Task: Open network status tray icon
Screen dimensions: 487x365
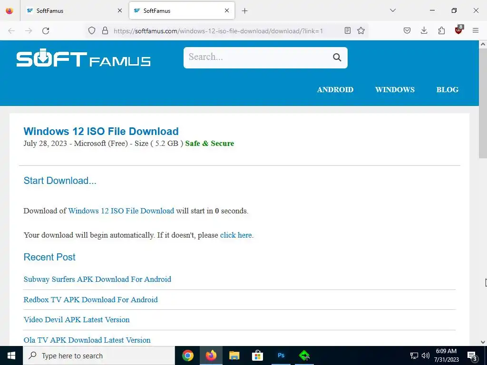Action: tap(414, 355)
